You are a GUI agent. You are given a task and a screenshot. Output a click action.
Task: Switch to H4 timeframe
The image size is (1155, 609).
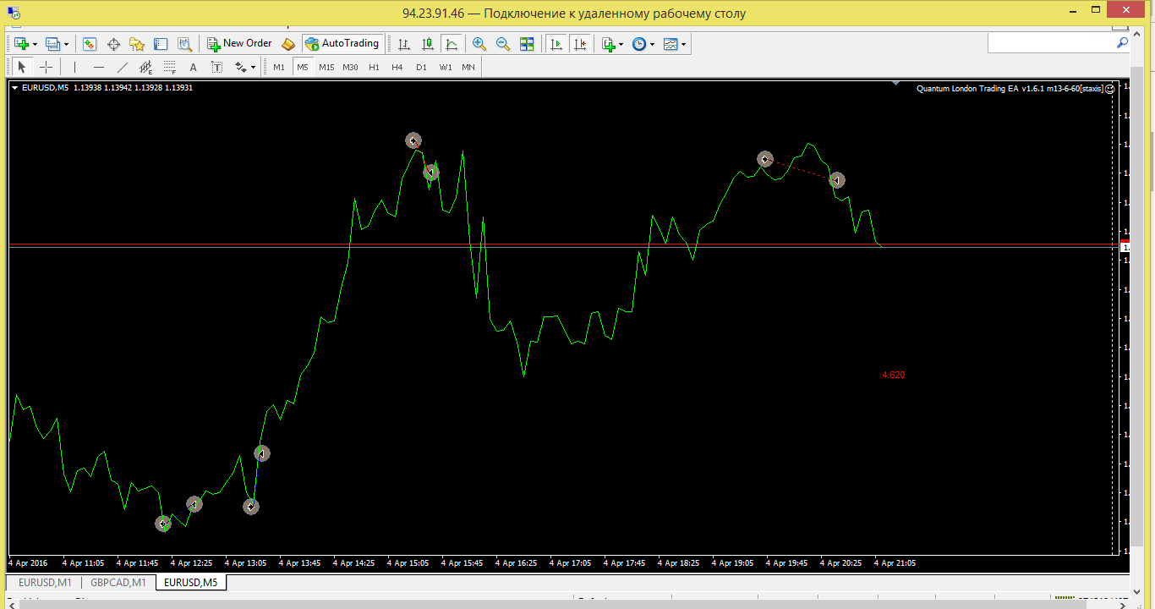pyautogui.click(x=397, y=67)
